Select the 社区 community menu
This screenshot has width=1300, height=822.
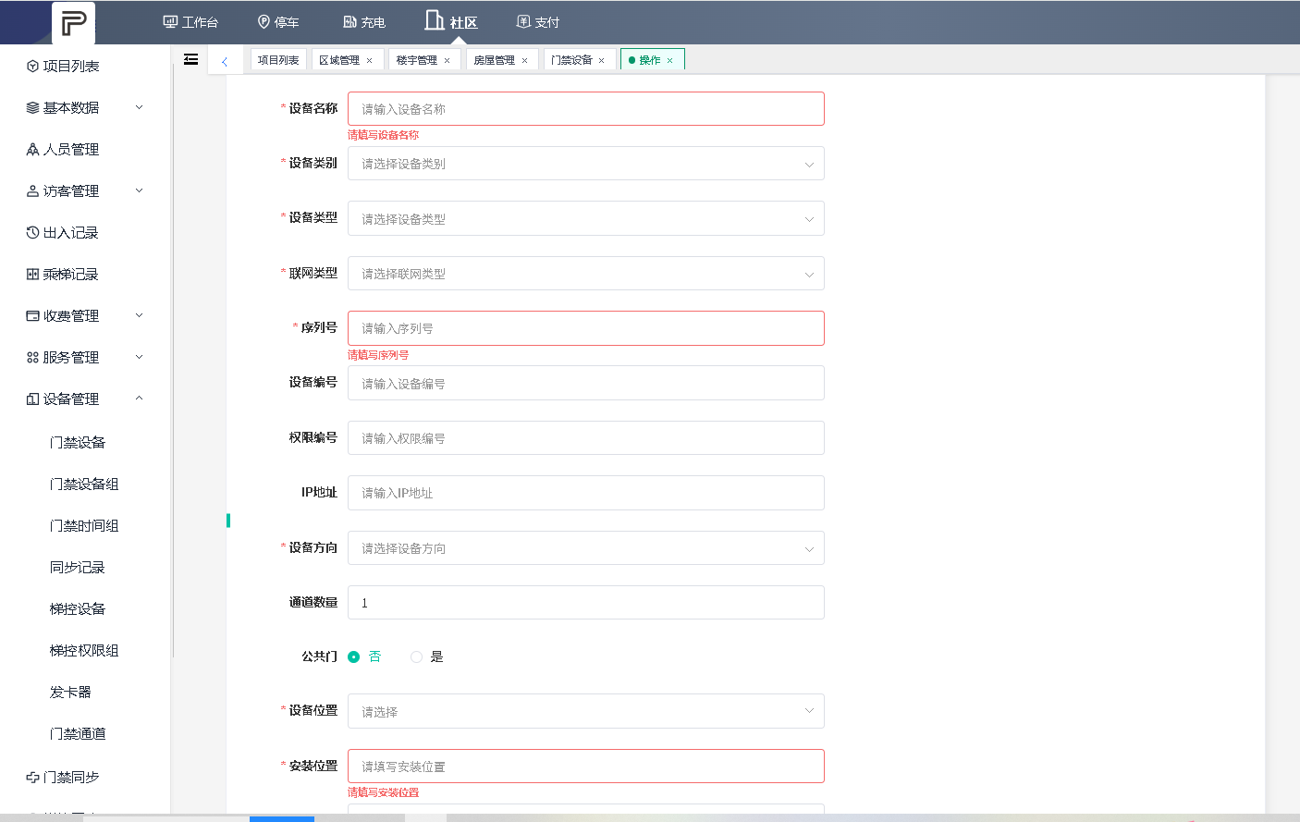coord(451,21)
